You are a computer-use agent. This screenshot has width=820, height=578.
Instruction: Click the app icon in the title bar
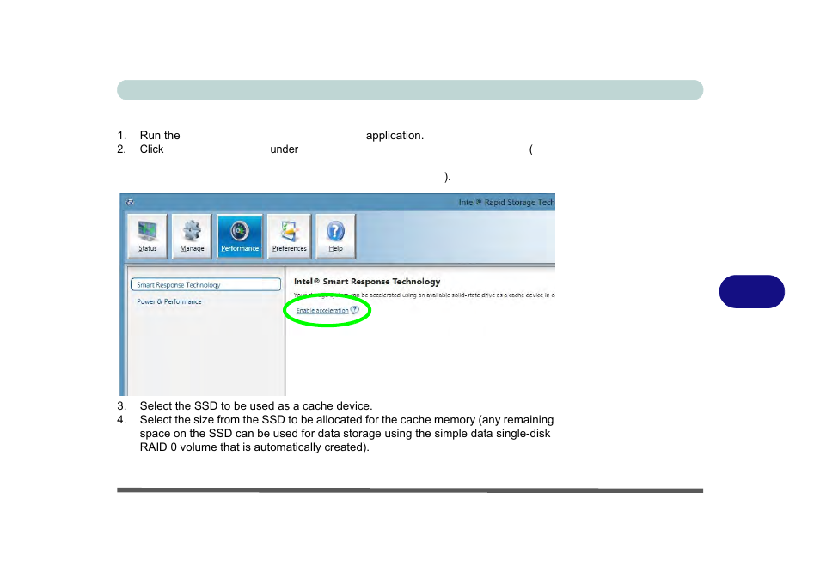click(130, 202)
